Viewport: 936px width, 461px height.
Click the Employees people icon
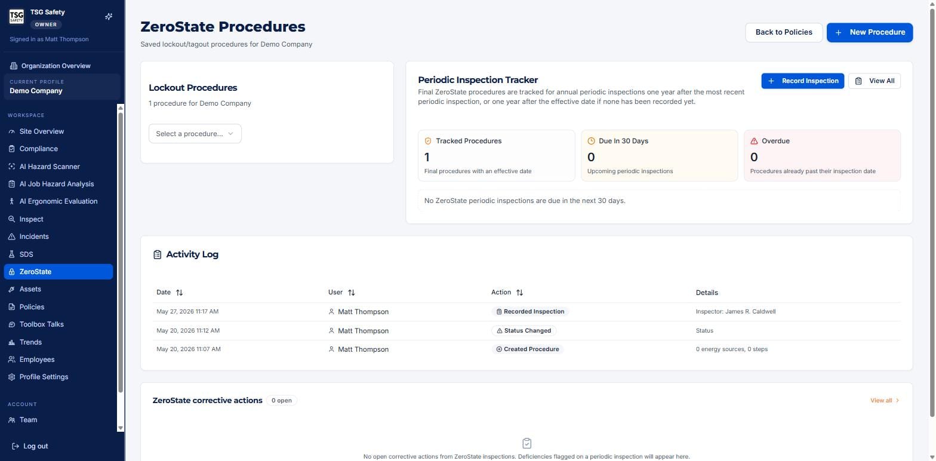point(11,359)
